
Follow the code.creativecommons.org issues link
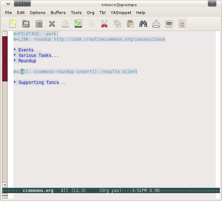(x=109, y=39)
